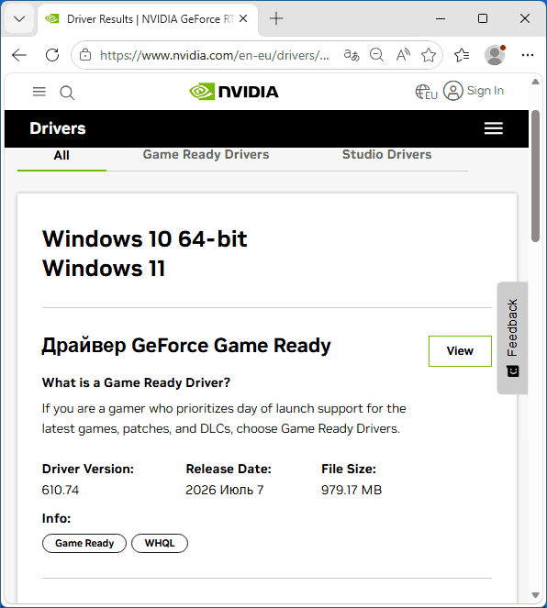Expand the Drivers black bar menu icon
This screenshot has height=608, width=547.
494,128
